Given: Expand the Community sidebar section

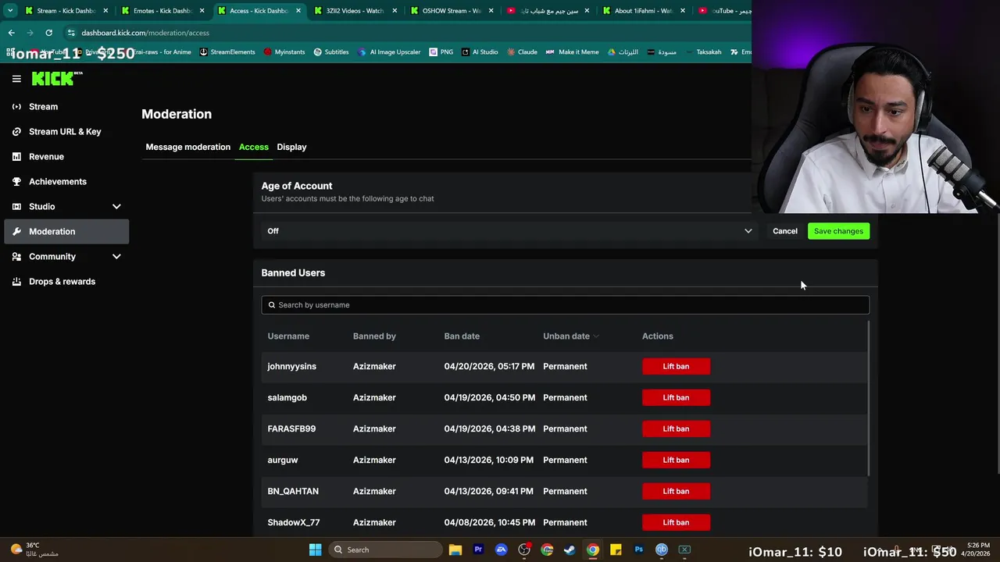Looking at the screenshot, I should (66, 256).
